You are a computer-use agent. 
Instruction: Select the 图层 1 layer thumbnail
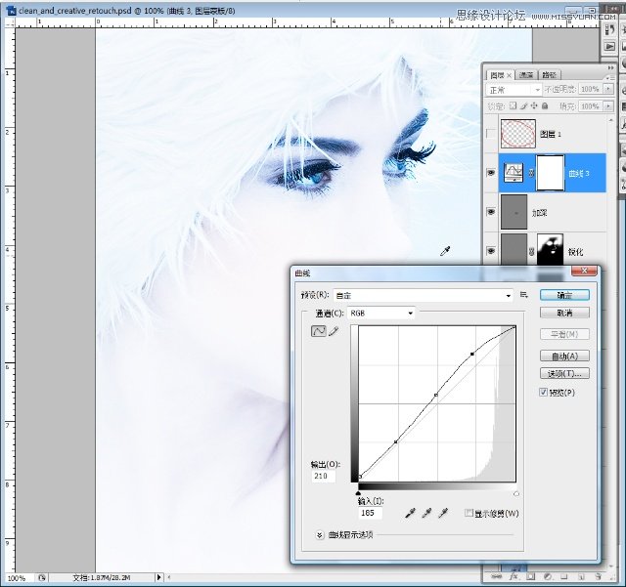coord(518,134)
